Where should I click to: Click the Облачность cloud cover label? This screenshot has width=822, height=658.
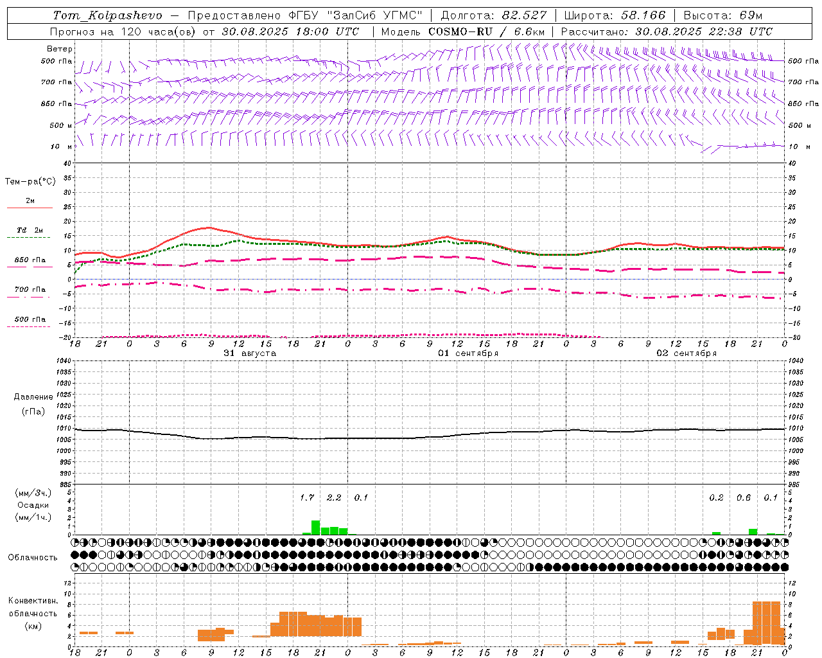pyautogui.click(x=33, y=558)
